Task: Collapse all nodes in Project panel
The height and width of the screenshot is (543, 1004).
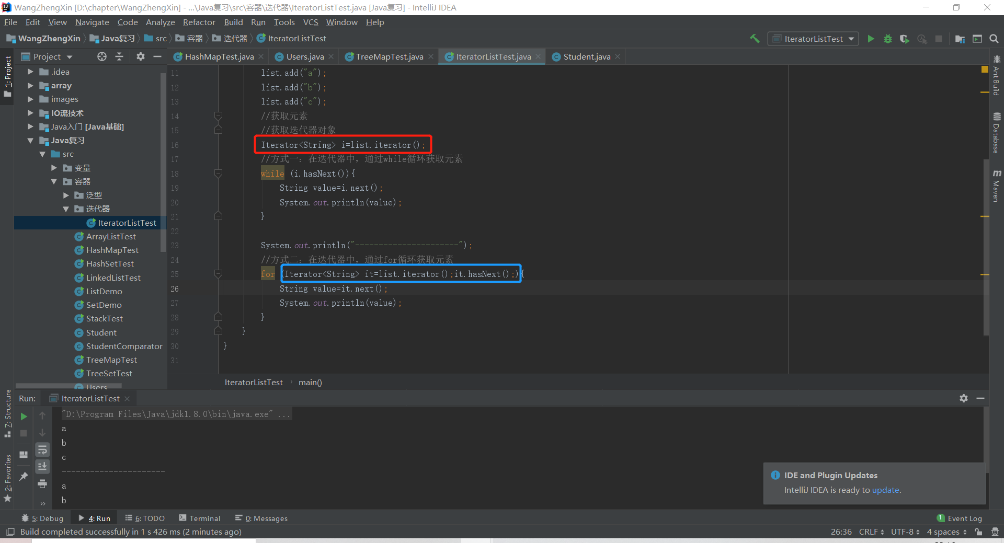Action: pyautogui.click(x=119, y=56)
